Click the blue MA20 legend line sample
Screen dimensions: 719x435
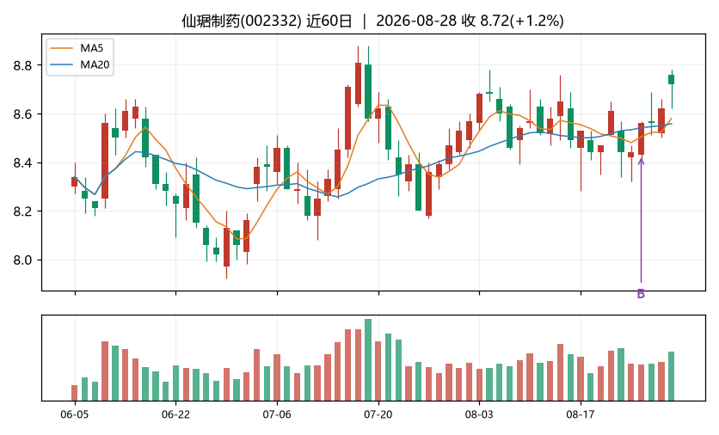(61, 64)
